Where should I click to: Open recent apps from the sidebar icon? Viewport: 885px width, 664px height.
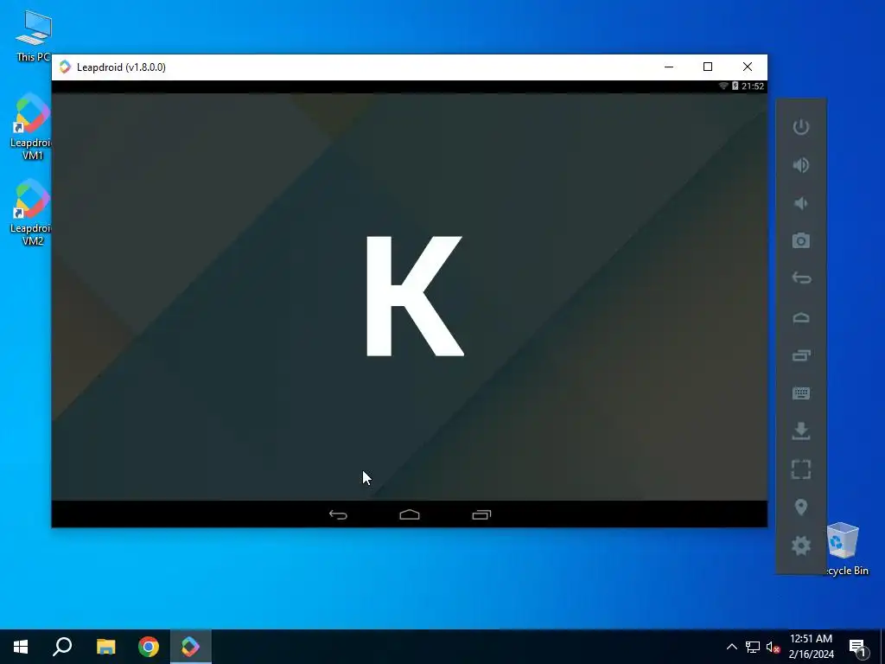[x=801, y=355]
